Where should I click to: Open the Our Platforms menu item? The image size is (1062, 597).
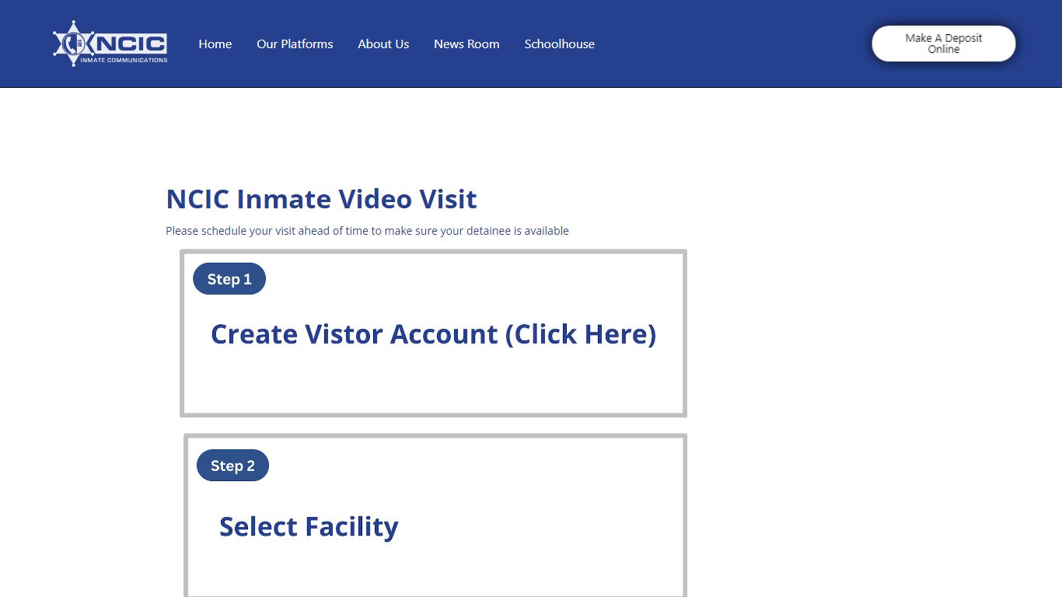click(295, 44)
